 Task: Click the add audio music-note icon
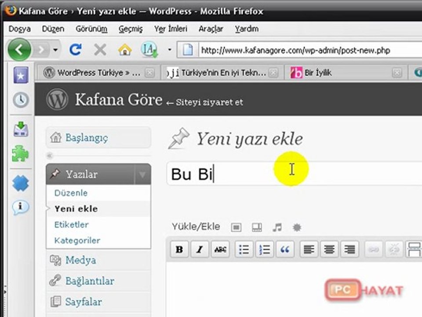(277, 228)
